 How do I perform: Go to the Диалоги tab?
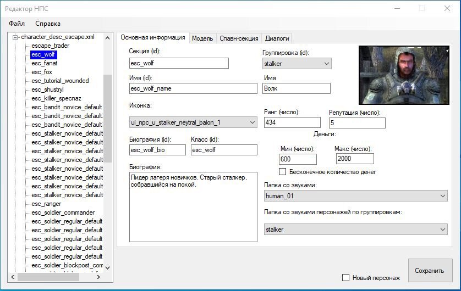point(277,38)
